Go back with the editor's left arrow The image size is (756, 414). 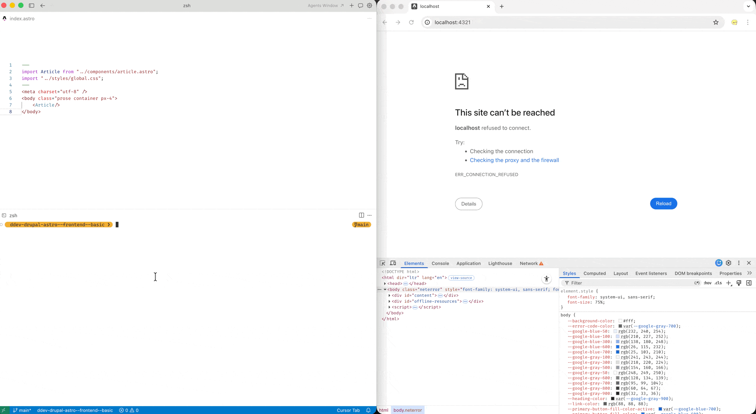pos(43,6)
